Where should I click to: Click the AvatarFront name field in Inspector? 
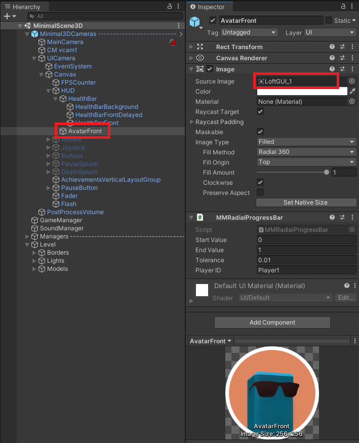pyautogui.click(x=271, y=20)
